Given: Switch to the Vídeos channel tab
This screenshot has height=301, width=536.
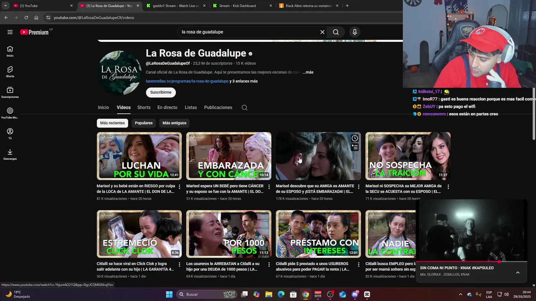Looking at the screenshot, I should 124,107.
